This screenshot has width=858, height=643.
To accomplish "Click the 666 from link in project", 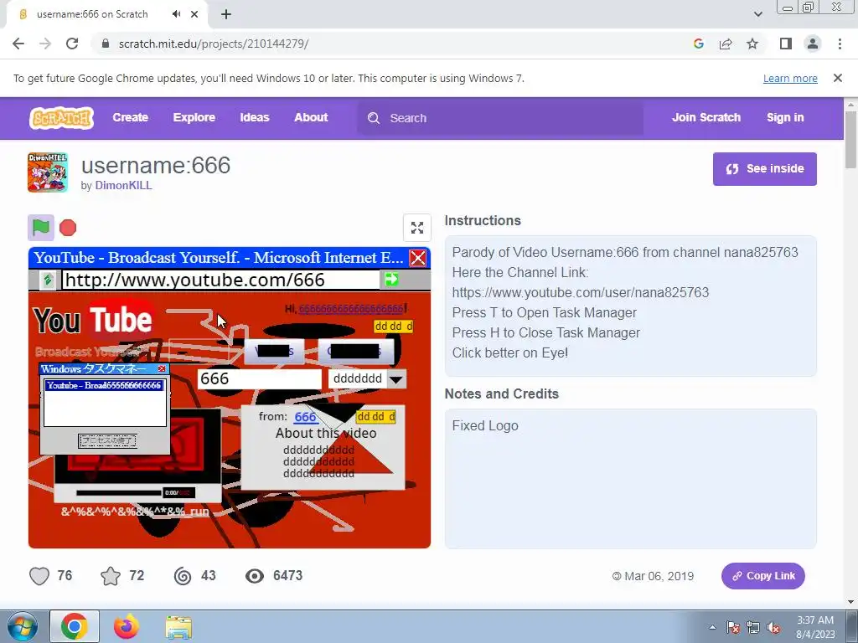I will tap(305, 417).
